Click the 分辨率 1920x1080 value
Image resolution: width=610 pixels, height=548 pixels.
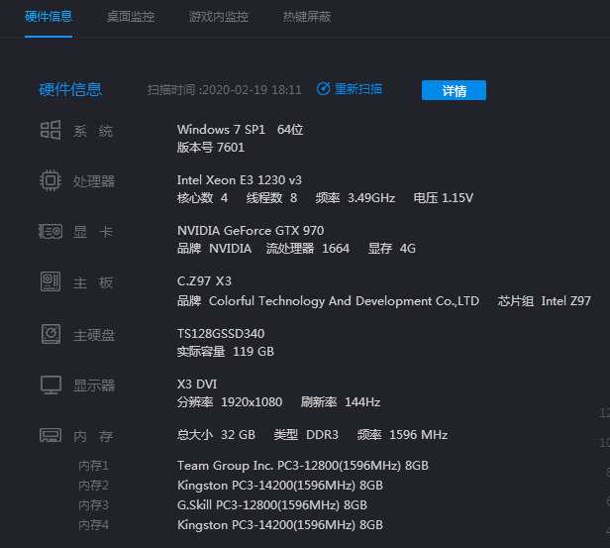230,402
